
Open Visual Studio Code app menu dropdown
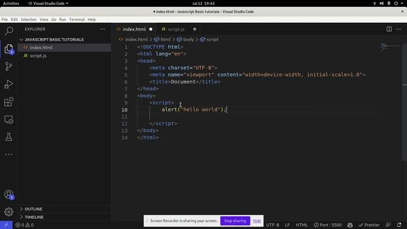(48, 3)
